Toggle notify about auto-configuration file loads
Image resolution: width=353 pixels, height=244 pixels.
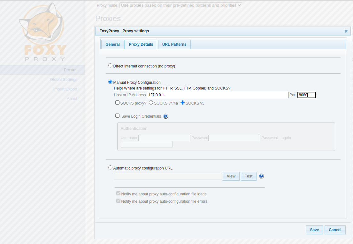click(x=118, y=193)
